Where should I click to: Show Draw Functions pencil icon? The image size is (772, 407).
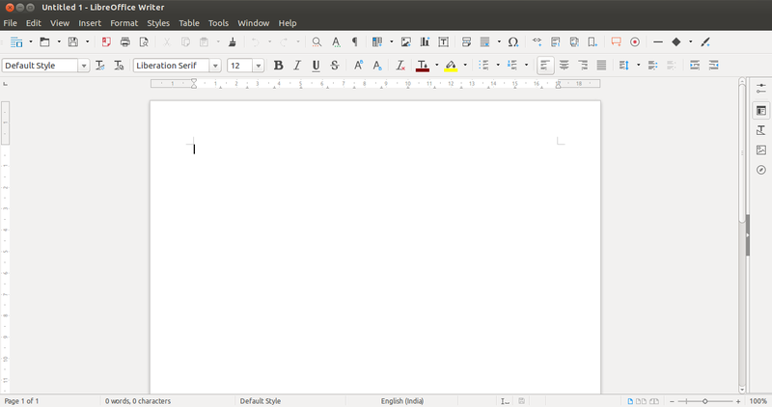click(705, 42)
